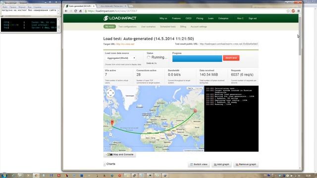Click the black terminal window on the left
The height and width of the screenshot is (178, 317).
pyautogui.click(x=29, y=25)
